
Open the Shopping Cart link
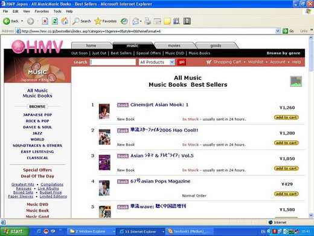coord(227,62)
